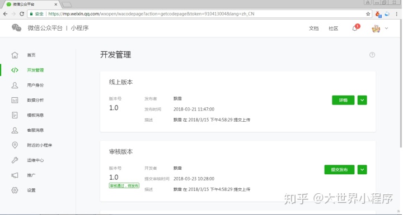Image resolution: width=403 pixels, height=215 pixels.
Task: Click the 审核版本 heading
Action: click(x=121, y=152)
